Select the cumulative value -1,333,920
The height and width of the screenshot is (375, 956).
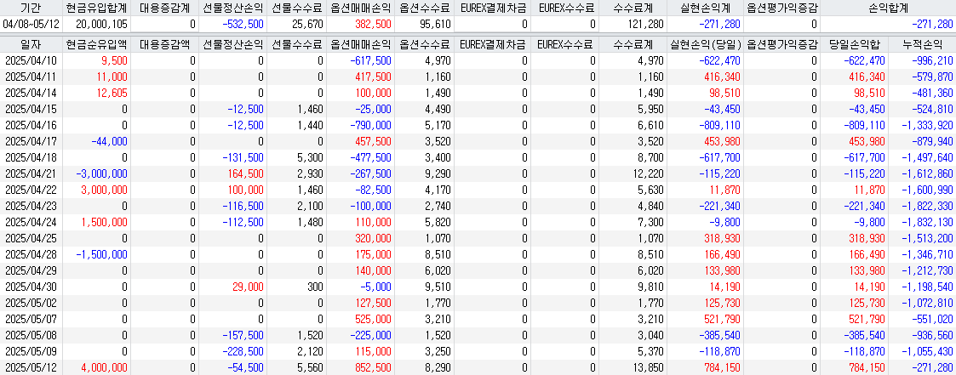click(928, 125)
